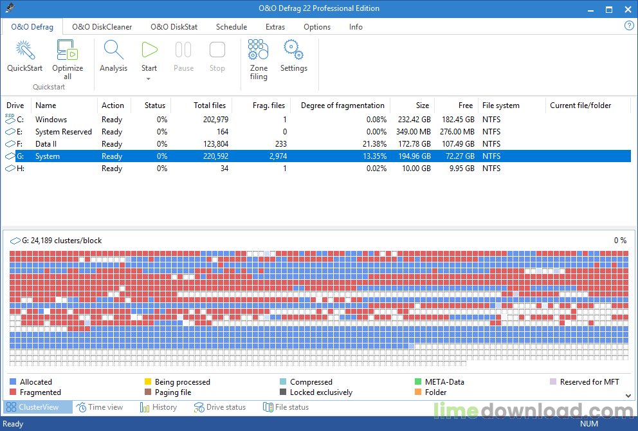The image size is (638, 431).
Task: Click the Optimize all icon
Action: [x=67, y=50]
